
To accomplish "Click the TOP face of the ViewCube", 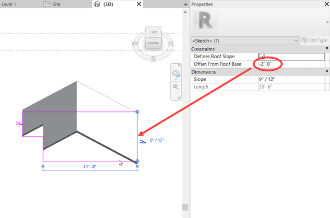I will [153, 32].
